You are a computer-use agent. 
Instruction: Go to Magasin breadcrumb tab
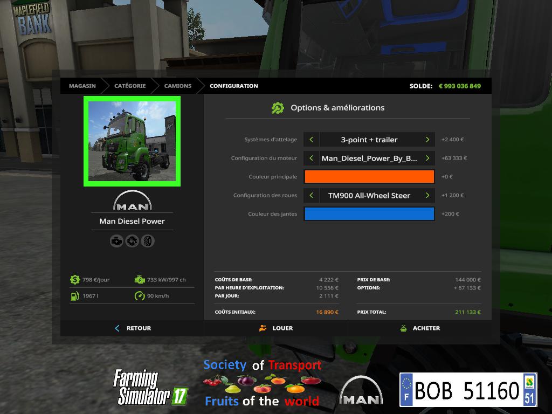pyautogui.click(x=82, y=86)
